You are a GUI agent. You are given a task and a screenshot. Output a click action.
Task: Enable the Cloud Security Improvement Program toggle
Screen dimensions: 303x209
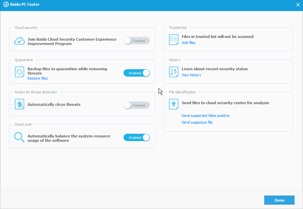tap(137, 41)
